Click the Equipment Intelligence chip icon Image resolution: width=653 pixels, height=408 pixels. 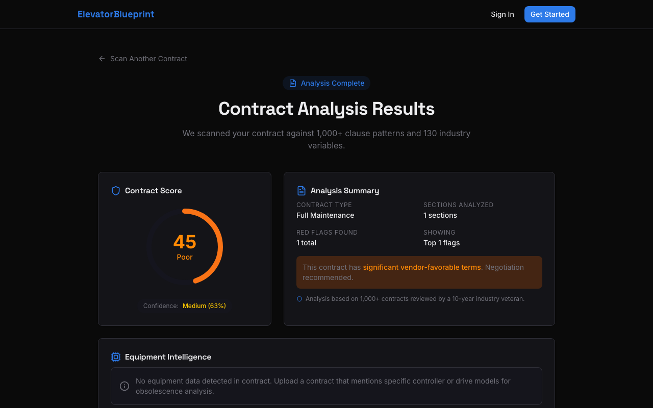pos(116,357)
